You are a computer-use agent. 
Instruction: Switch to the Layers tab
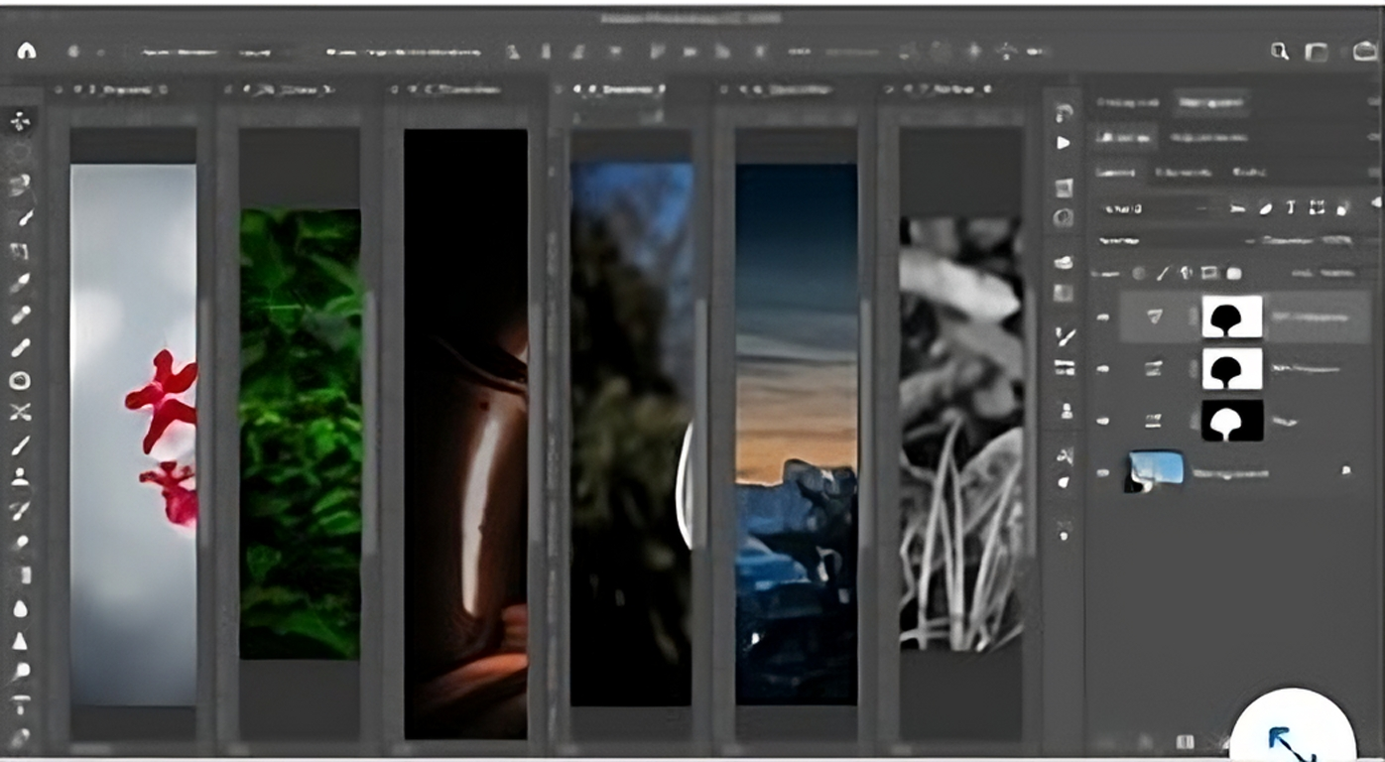(1115, 172)
